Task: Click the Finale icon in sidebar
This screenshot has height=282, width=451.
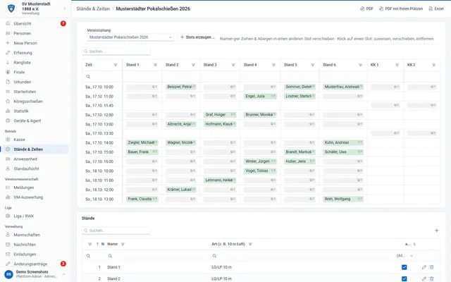Action: (8, 72)
